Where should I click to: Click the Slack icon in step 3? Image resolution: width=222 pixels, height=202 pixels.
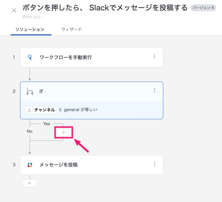tap(30, 165)
